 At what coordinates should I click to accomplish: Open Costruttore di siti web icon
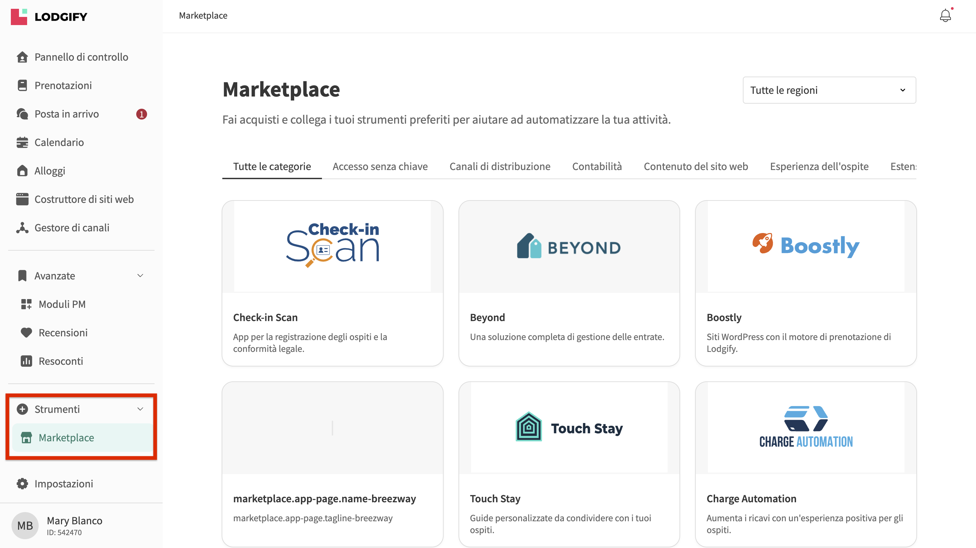[22, 199]
